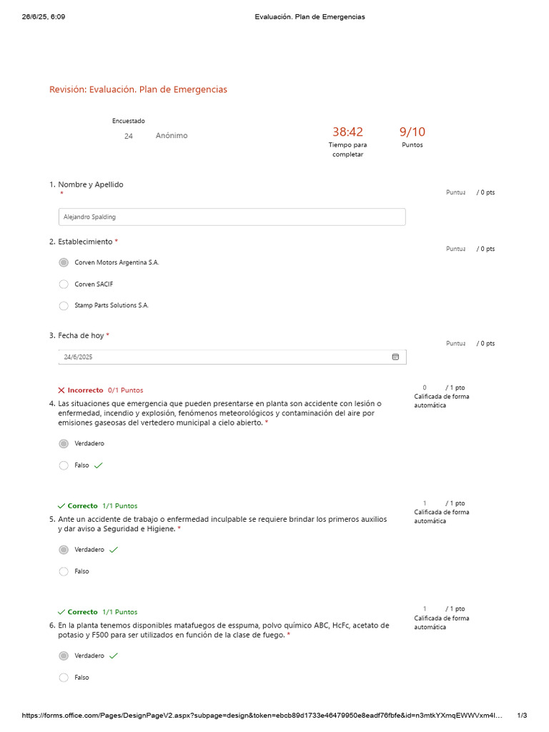Viewport: 549px width, 732px height.
Task: Click the green checkmark beside Falso in question 4
Action: (x=99, y=465)
